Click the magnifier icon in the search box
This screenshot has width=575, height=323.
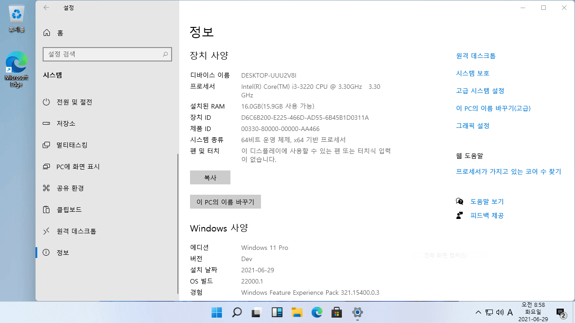click(165, 54)
